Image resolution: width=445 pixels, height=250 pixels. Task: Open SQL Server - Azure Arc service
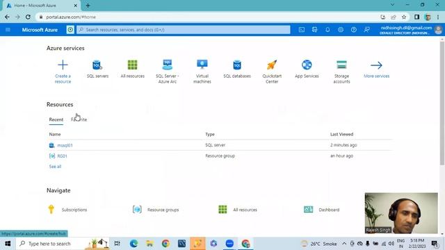pyautogui.click(x=167, y=72)
